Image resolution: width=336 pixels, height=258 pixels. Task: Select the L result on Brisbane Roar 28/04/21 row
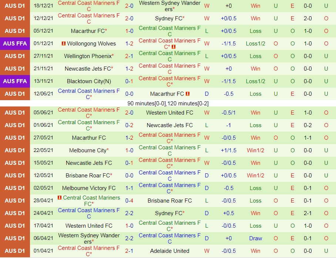pos(207,201)
